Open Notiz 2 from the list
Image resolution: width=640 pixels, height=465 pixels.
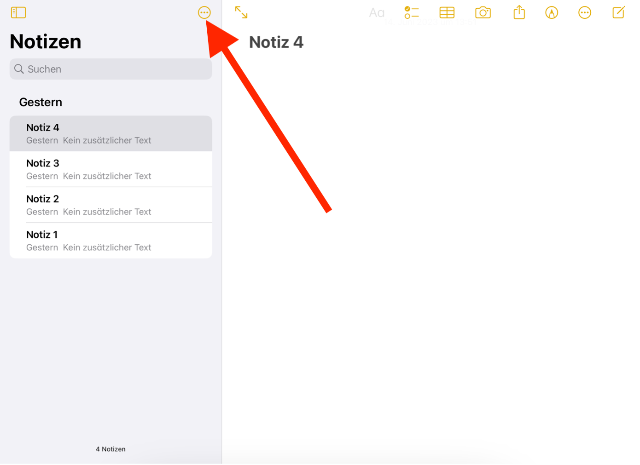click(111, 205)
